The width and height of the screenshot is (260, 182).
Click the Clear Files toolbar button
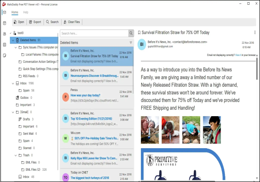(x=72, y=22)
